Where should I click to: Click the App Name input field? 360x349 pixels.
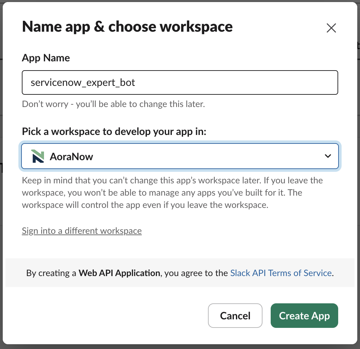[180, 82]
